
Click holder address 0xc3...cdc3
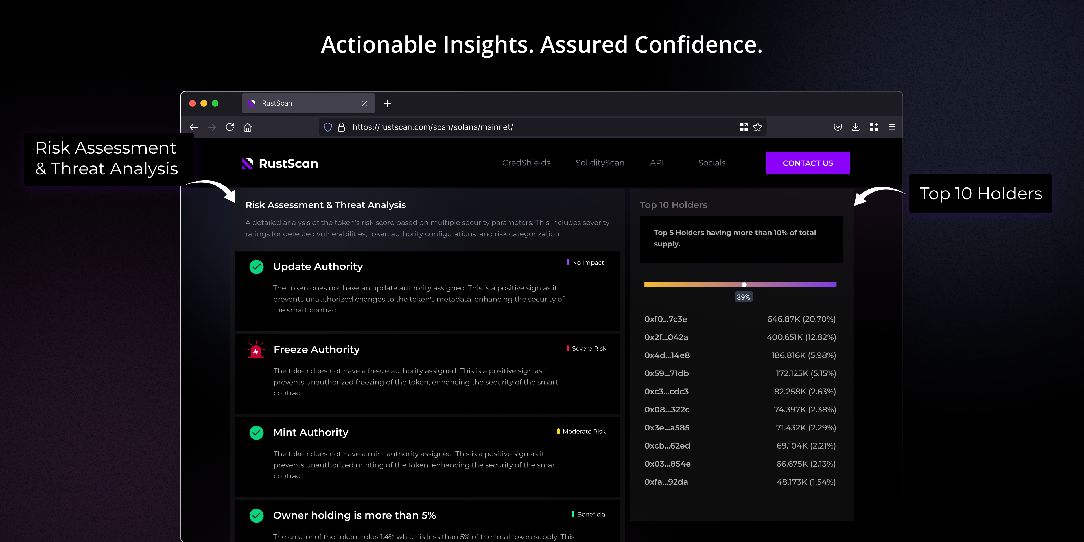click(x=666, y=391)
